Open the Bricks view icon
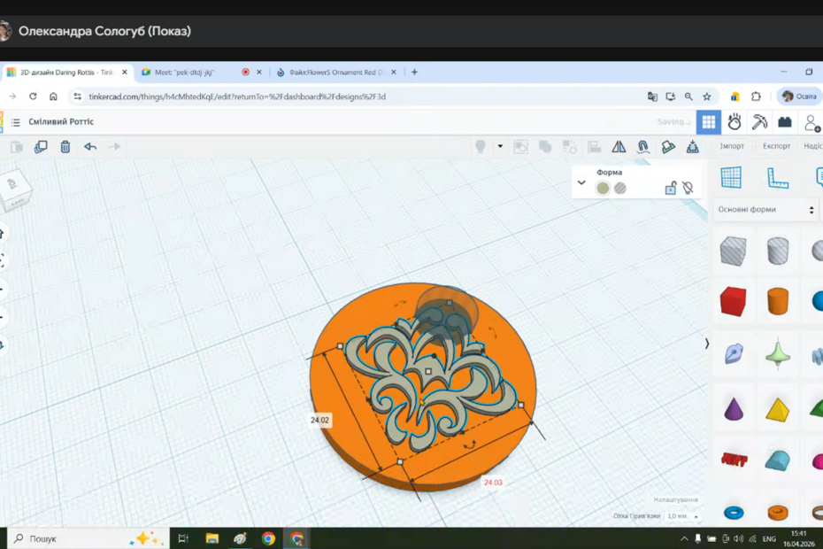This screenshot has height=549, width=823. coord(784,122)
